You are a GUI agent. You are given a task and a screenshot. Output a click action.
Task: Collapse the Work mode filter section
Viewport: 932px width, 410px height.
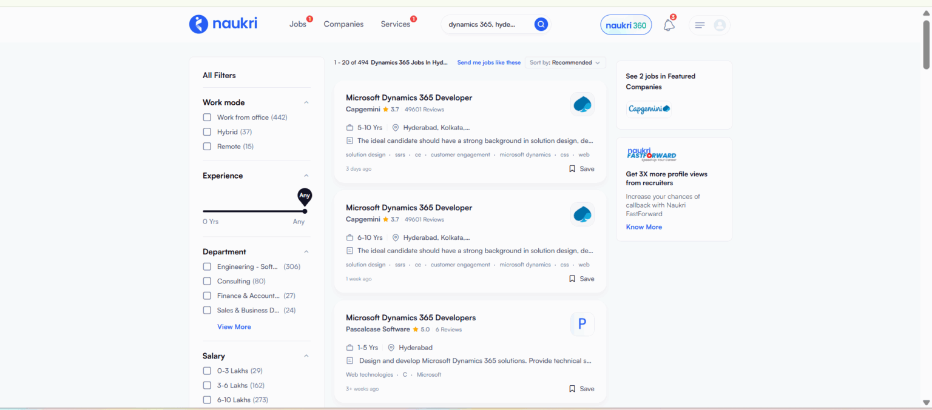(x=306, y=102)
